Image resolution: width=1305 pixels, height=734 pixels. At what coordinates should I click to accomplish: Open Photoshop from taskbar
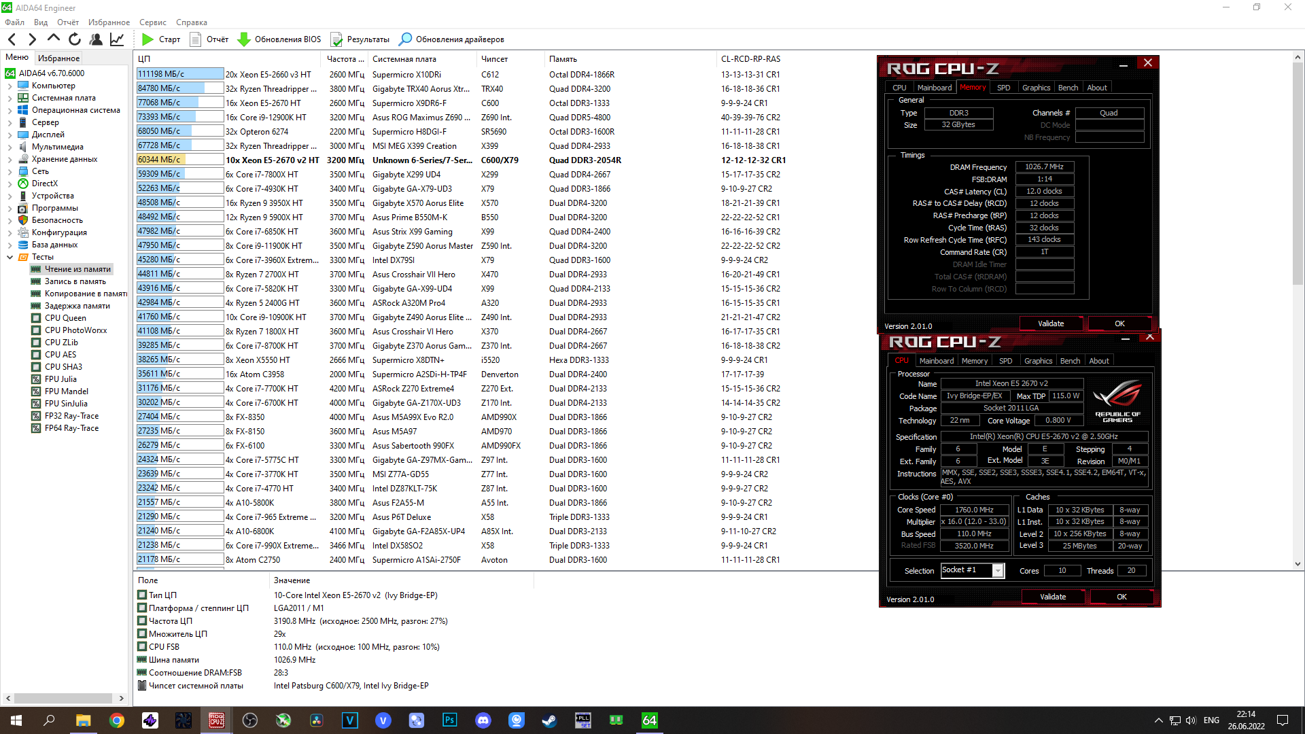[449, 720]
